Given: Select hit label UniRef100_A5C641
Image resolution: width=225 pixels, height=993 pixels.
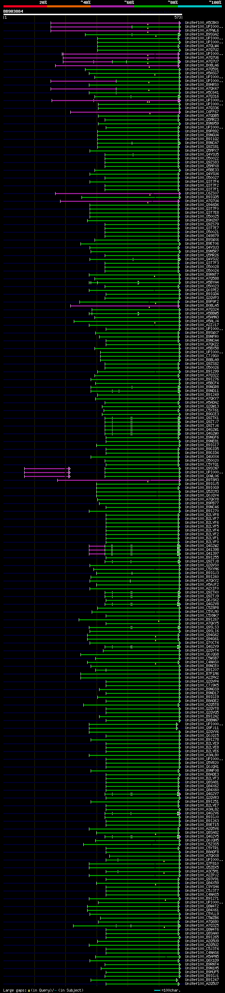Looking at the screenshot, I should [201, 93].
